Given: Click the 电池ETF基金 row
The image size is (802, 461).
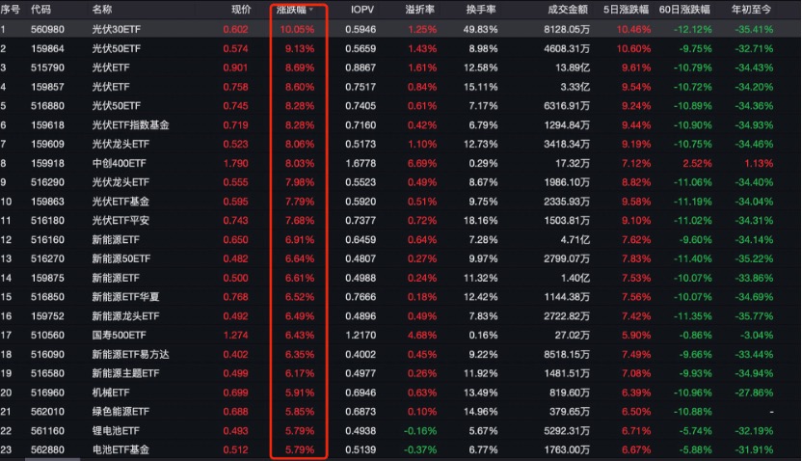Looking at the screenshot, I should pyautogui.click(x=120, y=449).
